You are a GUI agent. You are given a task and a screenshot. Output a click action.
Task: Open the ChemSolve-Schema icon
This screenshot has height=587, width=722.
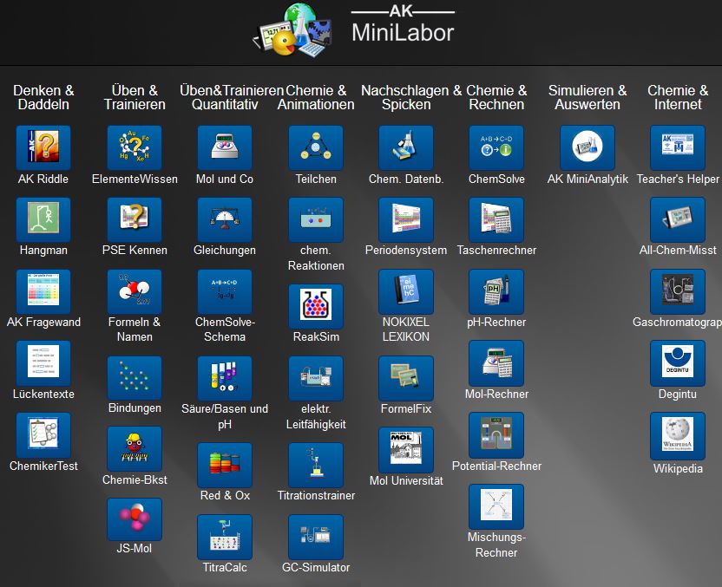point(225,291)
